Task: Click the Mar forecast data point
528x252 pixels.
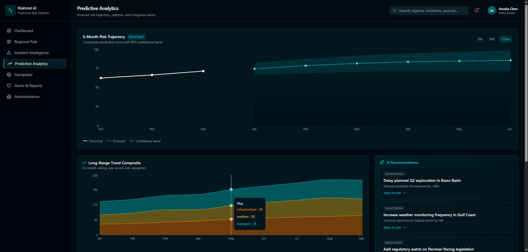Action: (x=357, y=63)
